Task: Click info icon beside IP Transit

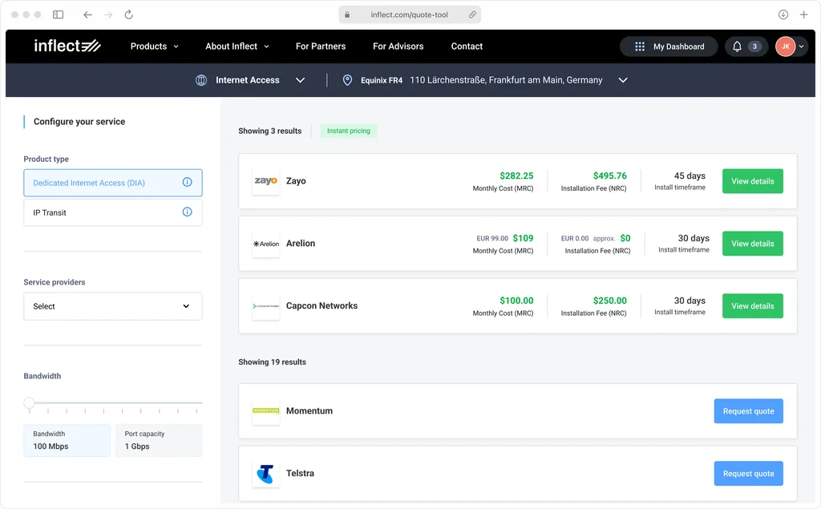Action: pos(187,212)
